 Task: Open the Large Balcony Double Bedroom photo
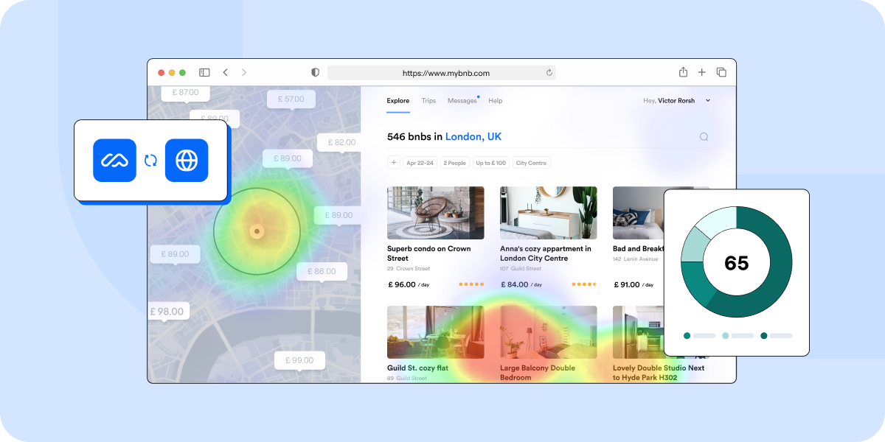tap(549, 332)
